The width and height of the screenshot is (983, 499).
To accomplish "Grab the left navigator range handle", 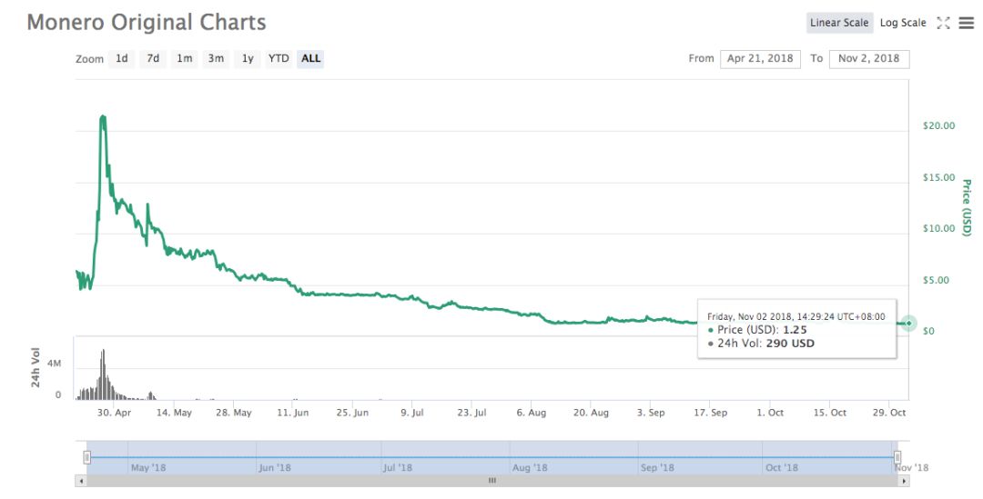I will pos(87,458).
